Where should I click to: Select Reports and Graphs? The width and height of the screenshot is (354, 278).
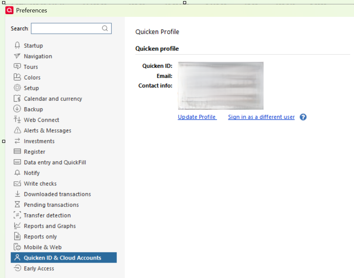point(50,226)
